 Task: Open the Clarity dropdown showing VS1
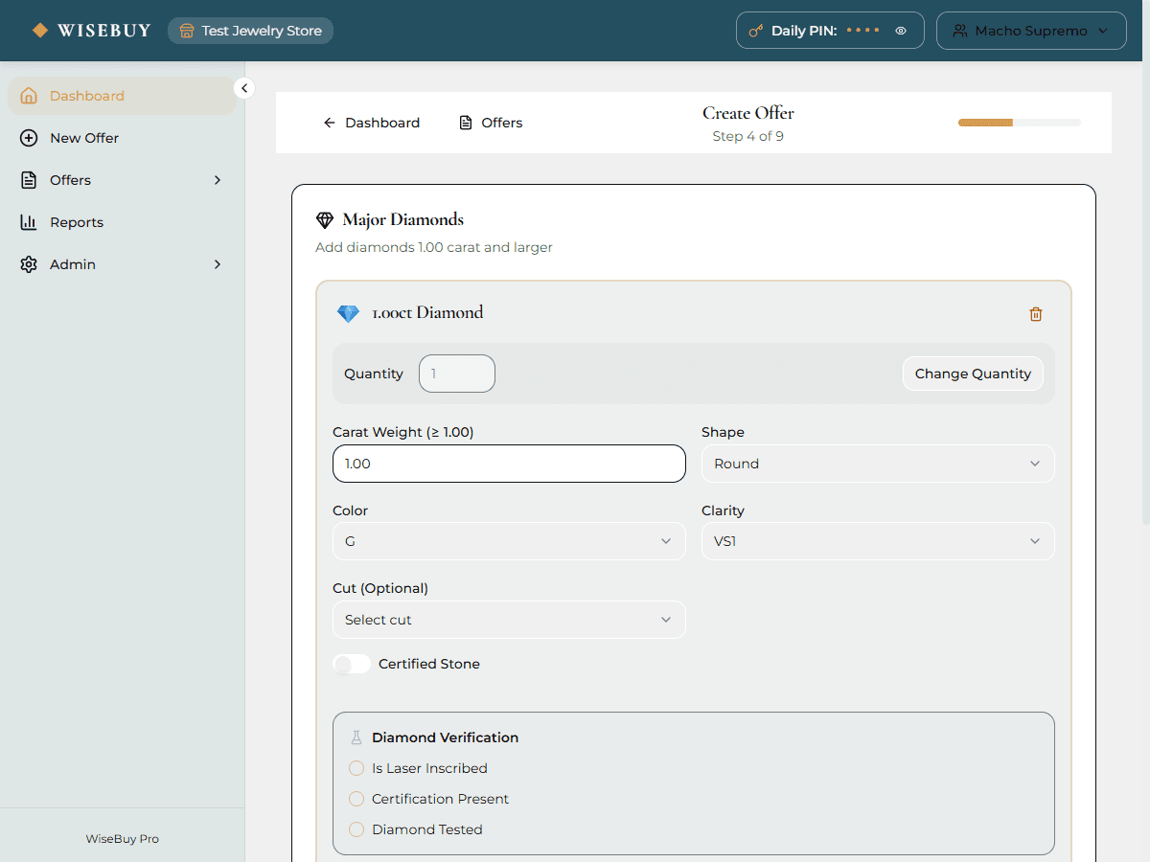pyautogui.click(x=877, y=541)
